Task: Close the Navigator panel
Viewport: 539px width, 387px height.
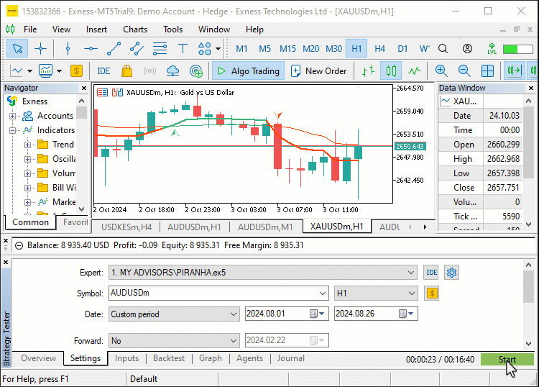Action: coord(84,88)
